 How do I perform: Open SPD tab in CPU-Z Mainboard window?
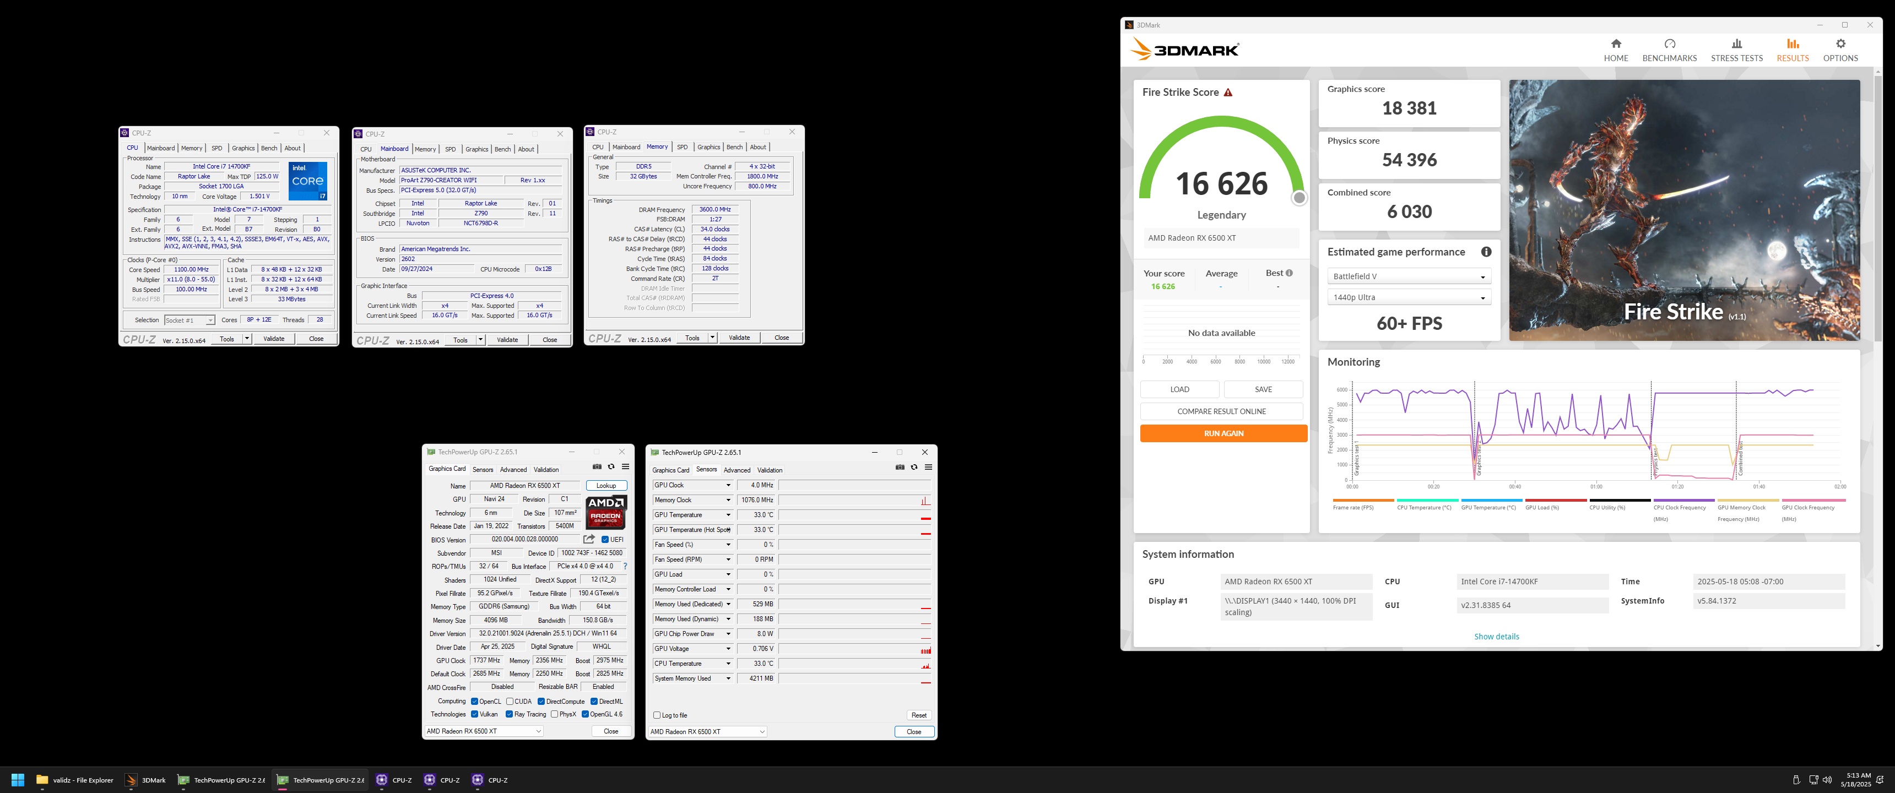(450, 149)
